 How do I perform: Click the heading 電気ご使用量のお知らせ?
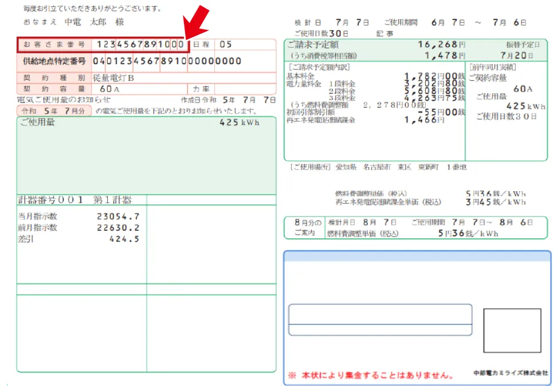tap(64, 100)
